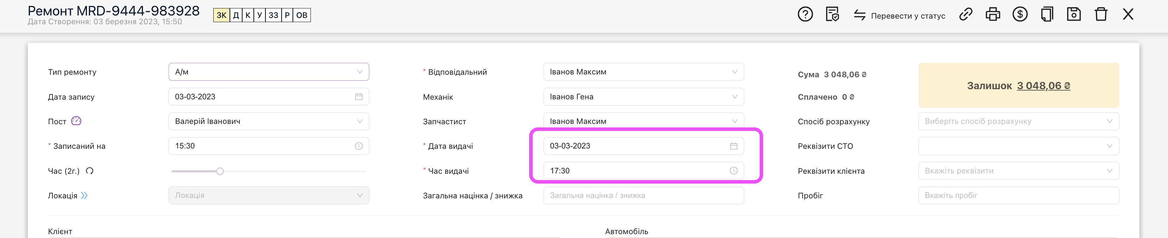This screenshot has height=238, width=1168.
Task: Click the Пробіг input field
Action: [x=1018, y=196]
